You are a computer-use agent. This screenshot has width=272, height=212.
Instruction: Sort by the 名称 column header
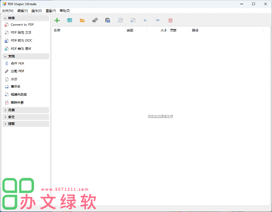88,30
